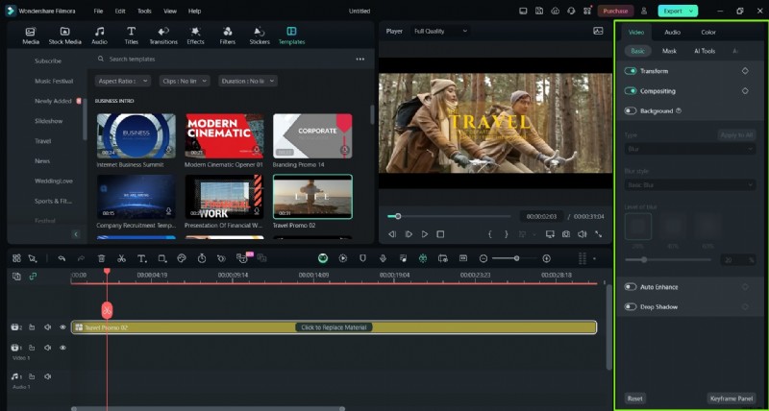The width and height of the screenshot is (769, 411).
Task: Click the mark-in curly brace icon
Action: (489, 234)
